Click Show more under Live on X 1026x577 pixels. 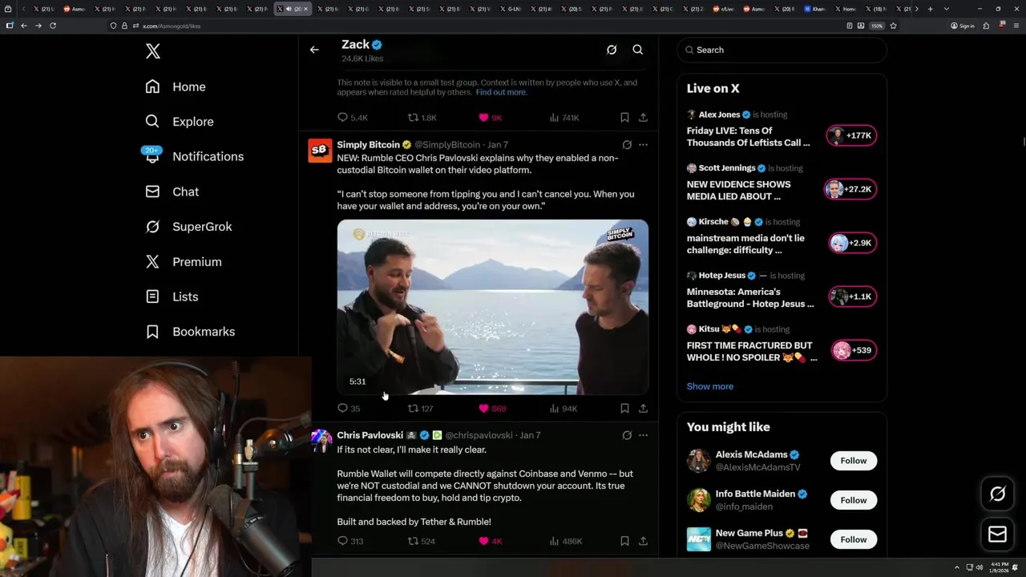(x=709, y=386)
